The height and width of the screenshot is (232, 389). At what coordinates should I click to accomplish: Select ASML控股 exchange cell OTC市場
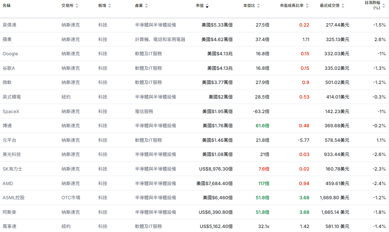pyautogui.click(x=71, y=198)
